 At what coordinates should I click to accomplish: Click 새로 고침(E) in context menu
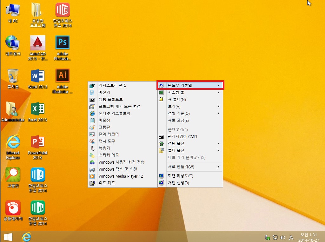click(190, 121)
